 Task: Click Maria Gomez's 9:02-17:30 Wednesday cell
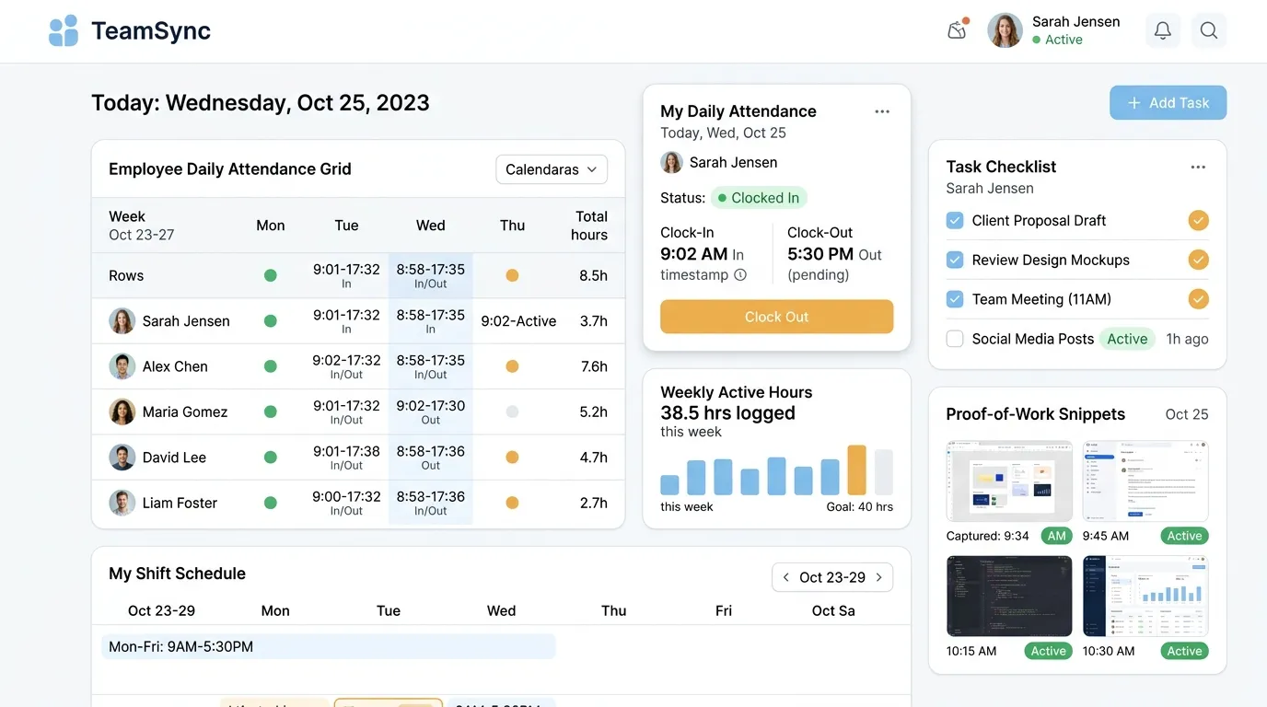coord(430,411)
